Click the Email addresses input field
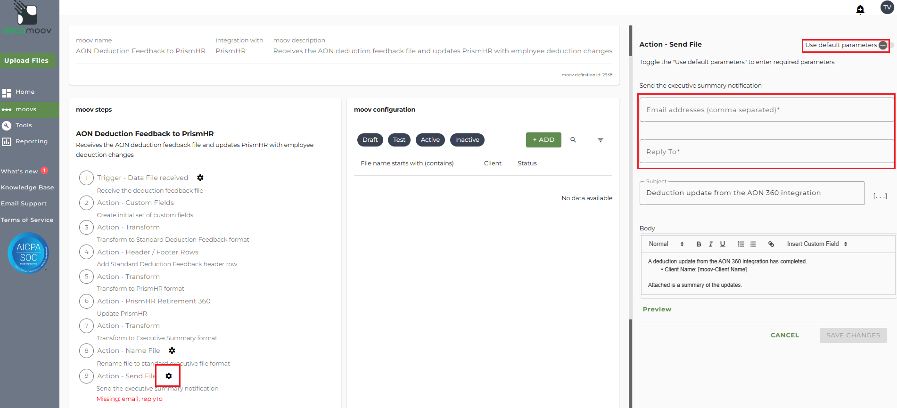The image size is (897, 408). 766,110
